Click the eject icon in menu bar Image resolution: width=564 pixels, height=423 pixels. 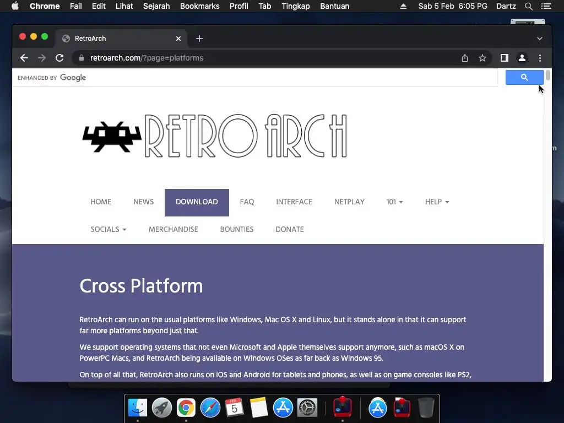403,6
